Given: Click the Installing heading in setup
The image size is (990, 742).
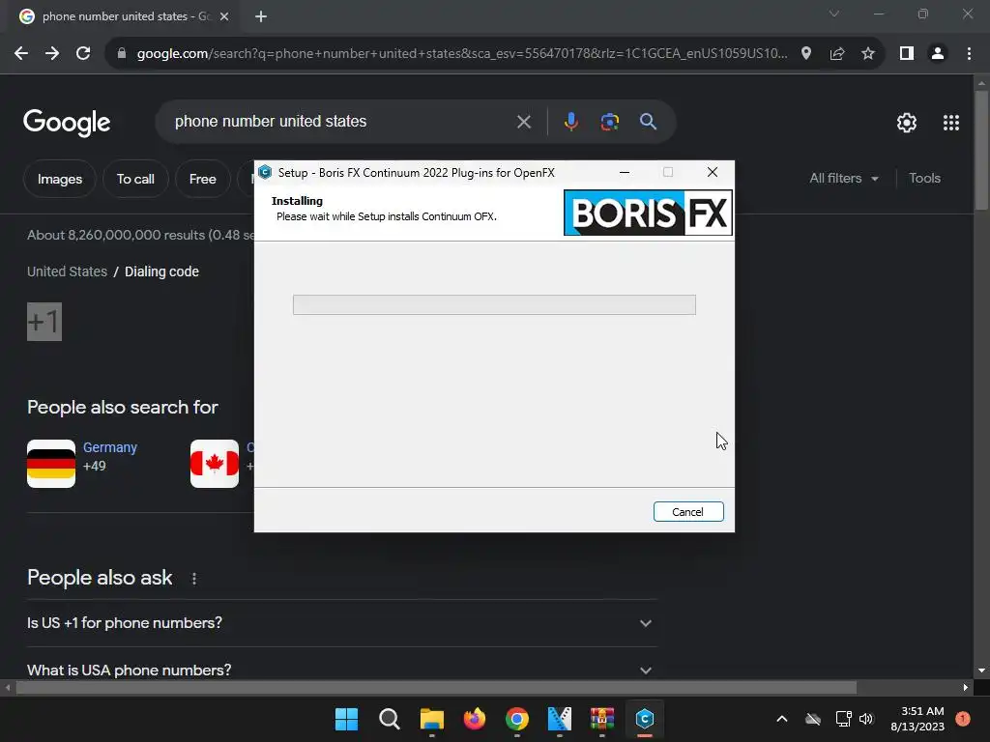Looking at the screenshot, I should pos(298,201).
